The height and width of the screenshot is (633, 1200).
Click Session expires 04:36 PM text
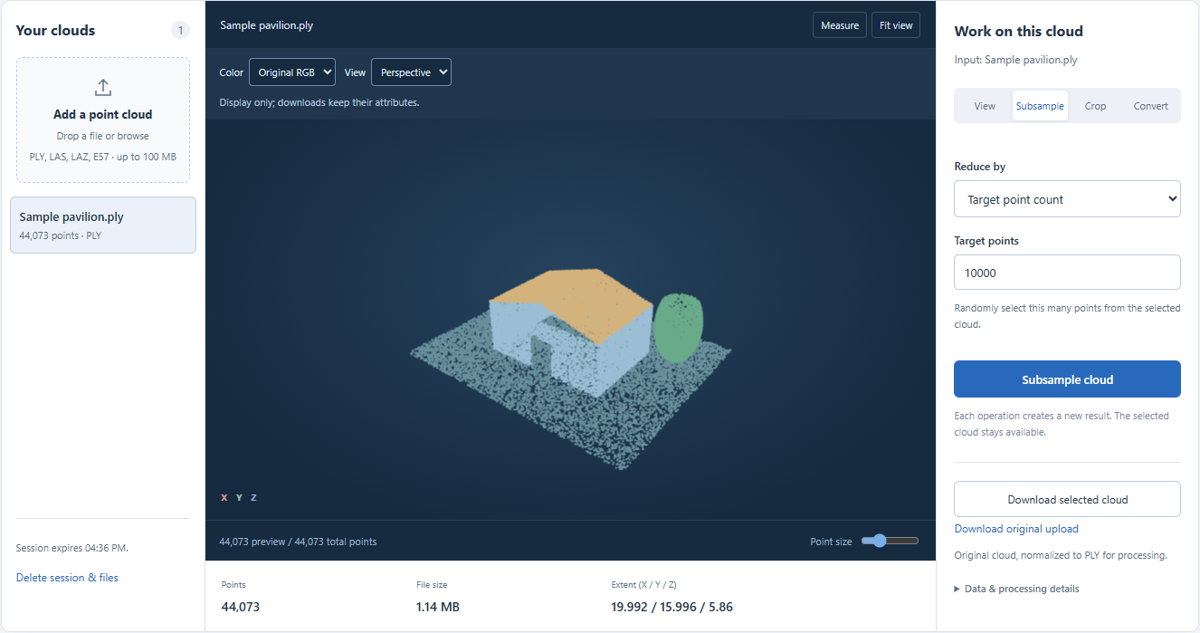(72, 548)
